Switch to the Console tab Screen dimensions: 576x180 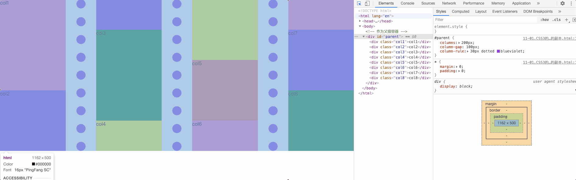tap(407, 3)
